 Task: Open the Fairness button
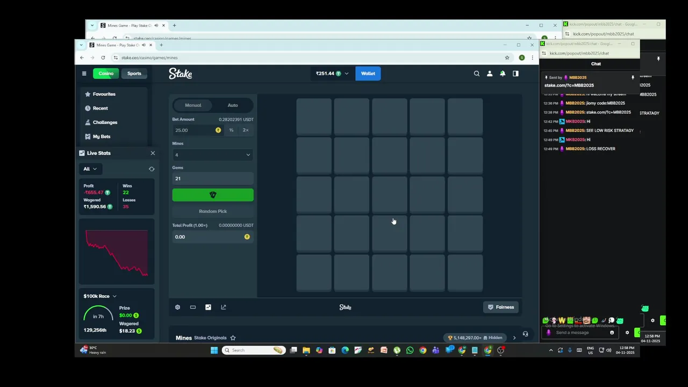(x=501, y=307)
